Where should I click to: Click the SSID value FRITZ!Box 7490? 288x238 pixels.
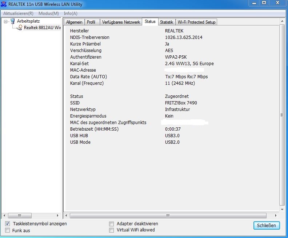(x=181, y=103)
